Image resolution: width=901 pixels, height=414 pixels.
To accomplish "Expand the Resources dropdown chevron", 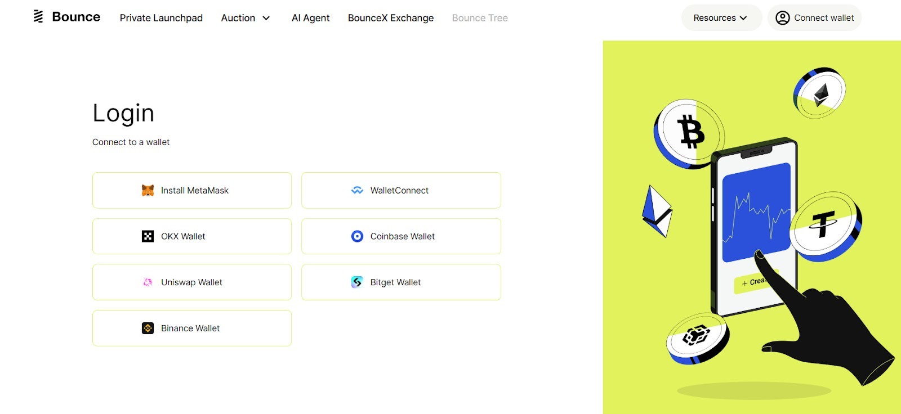I will coord(743,18).
